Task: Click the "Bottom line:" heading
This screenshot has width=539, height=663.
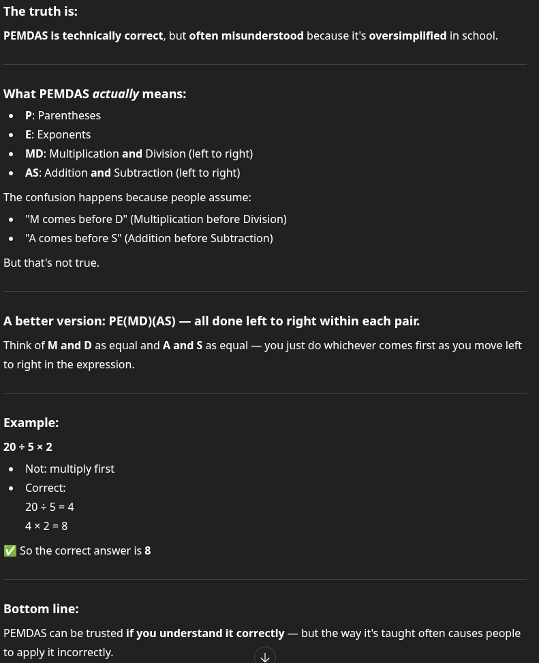Action: 41,609
